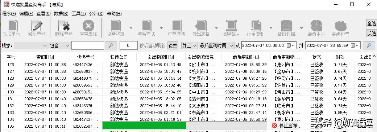Image resolution: width=377 pixels, height=132 pixels.
Task: Sort by the 状态 column header
Action: [x=317, y=57]
